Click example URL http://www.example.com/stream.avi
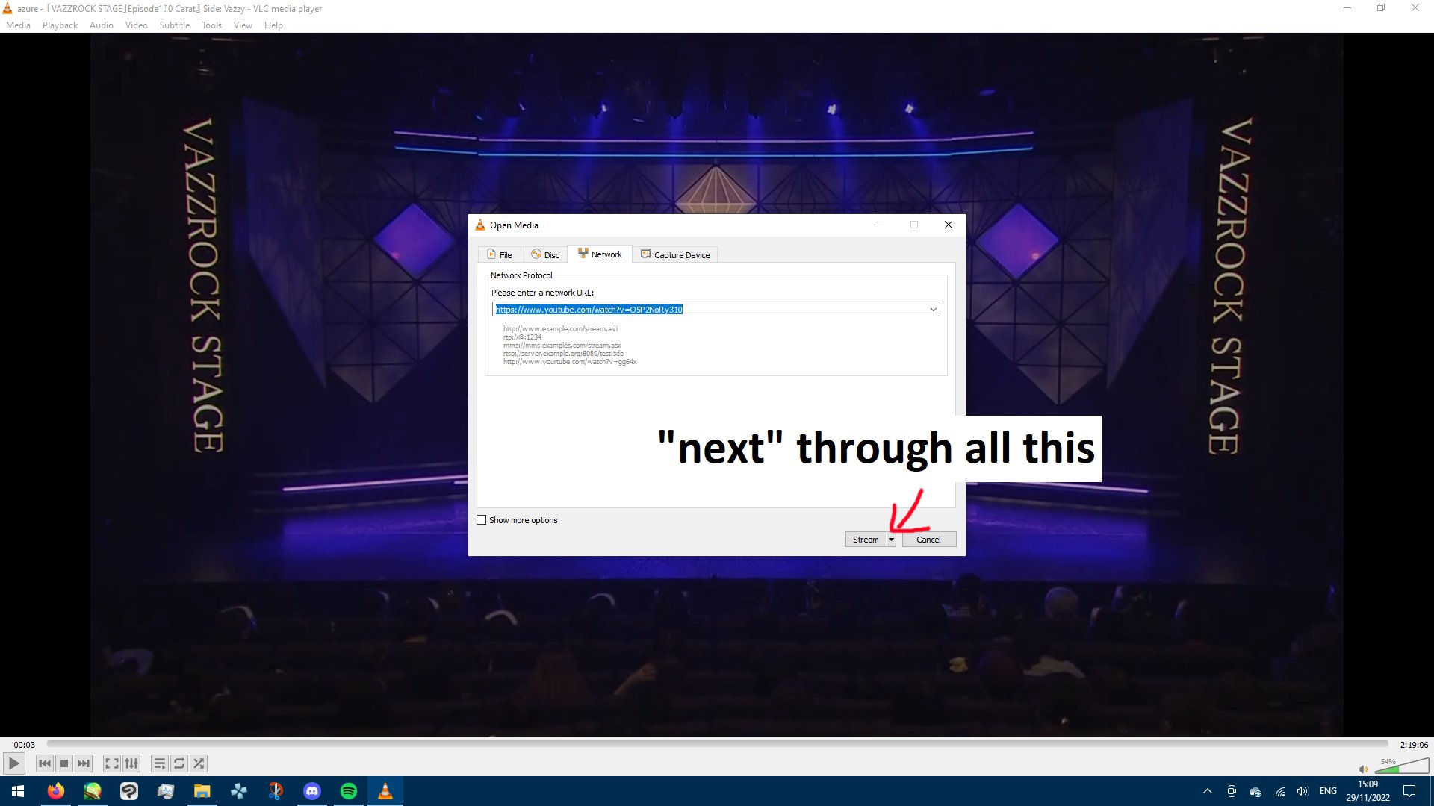This screenshot has width=1434, height=806. tap(560, 329)
